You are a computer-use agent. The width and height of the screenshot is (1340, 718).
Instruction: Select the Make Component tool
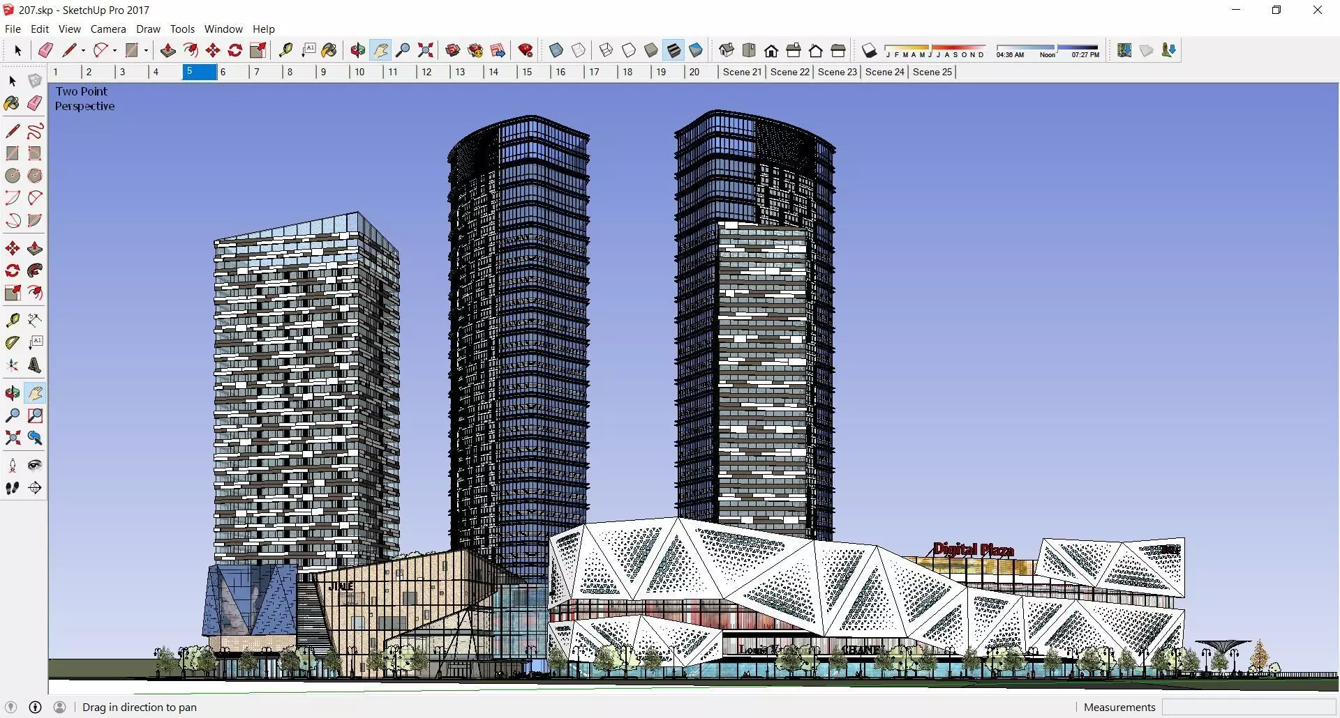point(35,81)
